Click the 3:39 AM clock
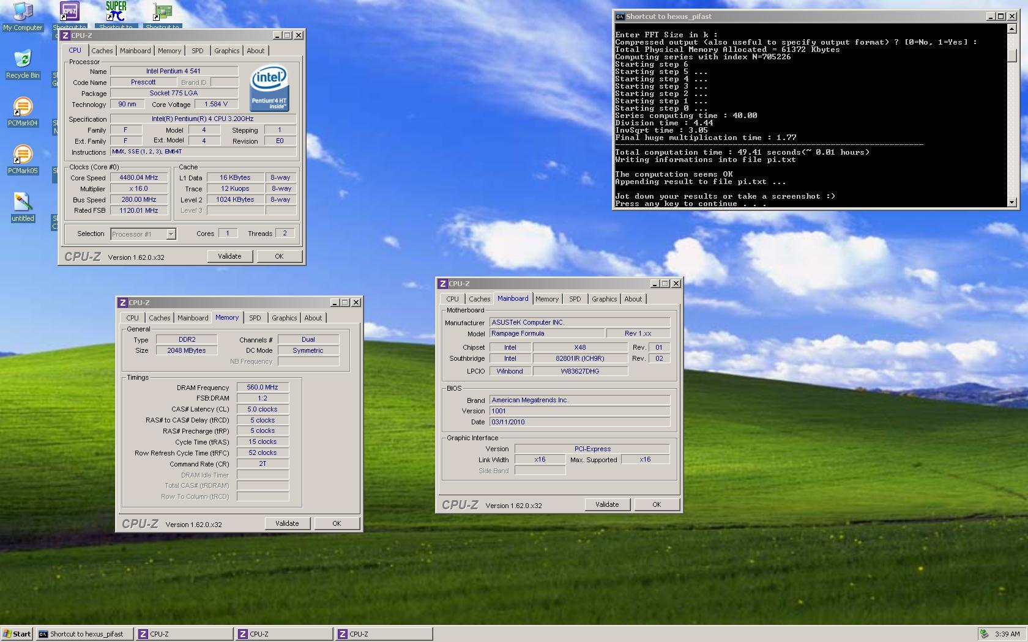 point(1007,634)
